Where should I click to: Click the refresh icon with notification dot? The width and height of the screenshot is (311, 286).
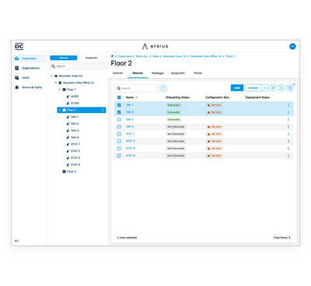(290, 88)
